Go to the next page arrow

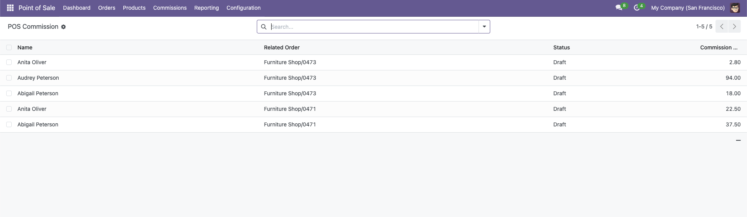734,26
